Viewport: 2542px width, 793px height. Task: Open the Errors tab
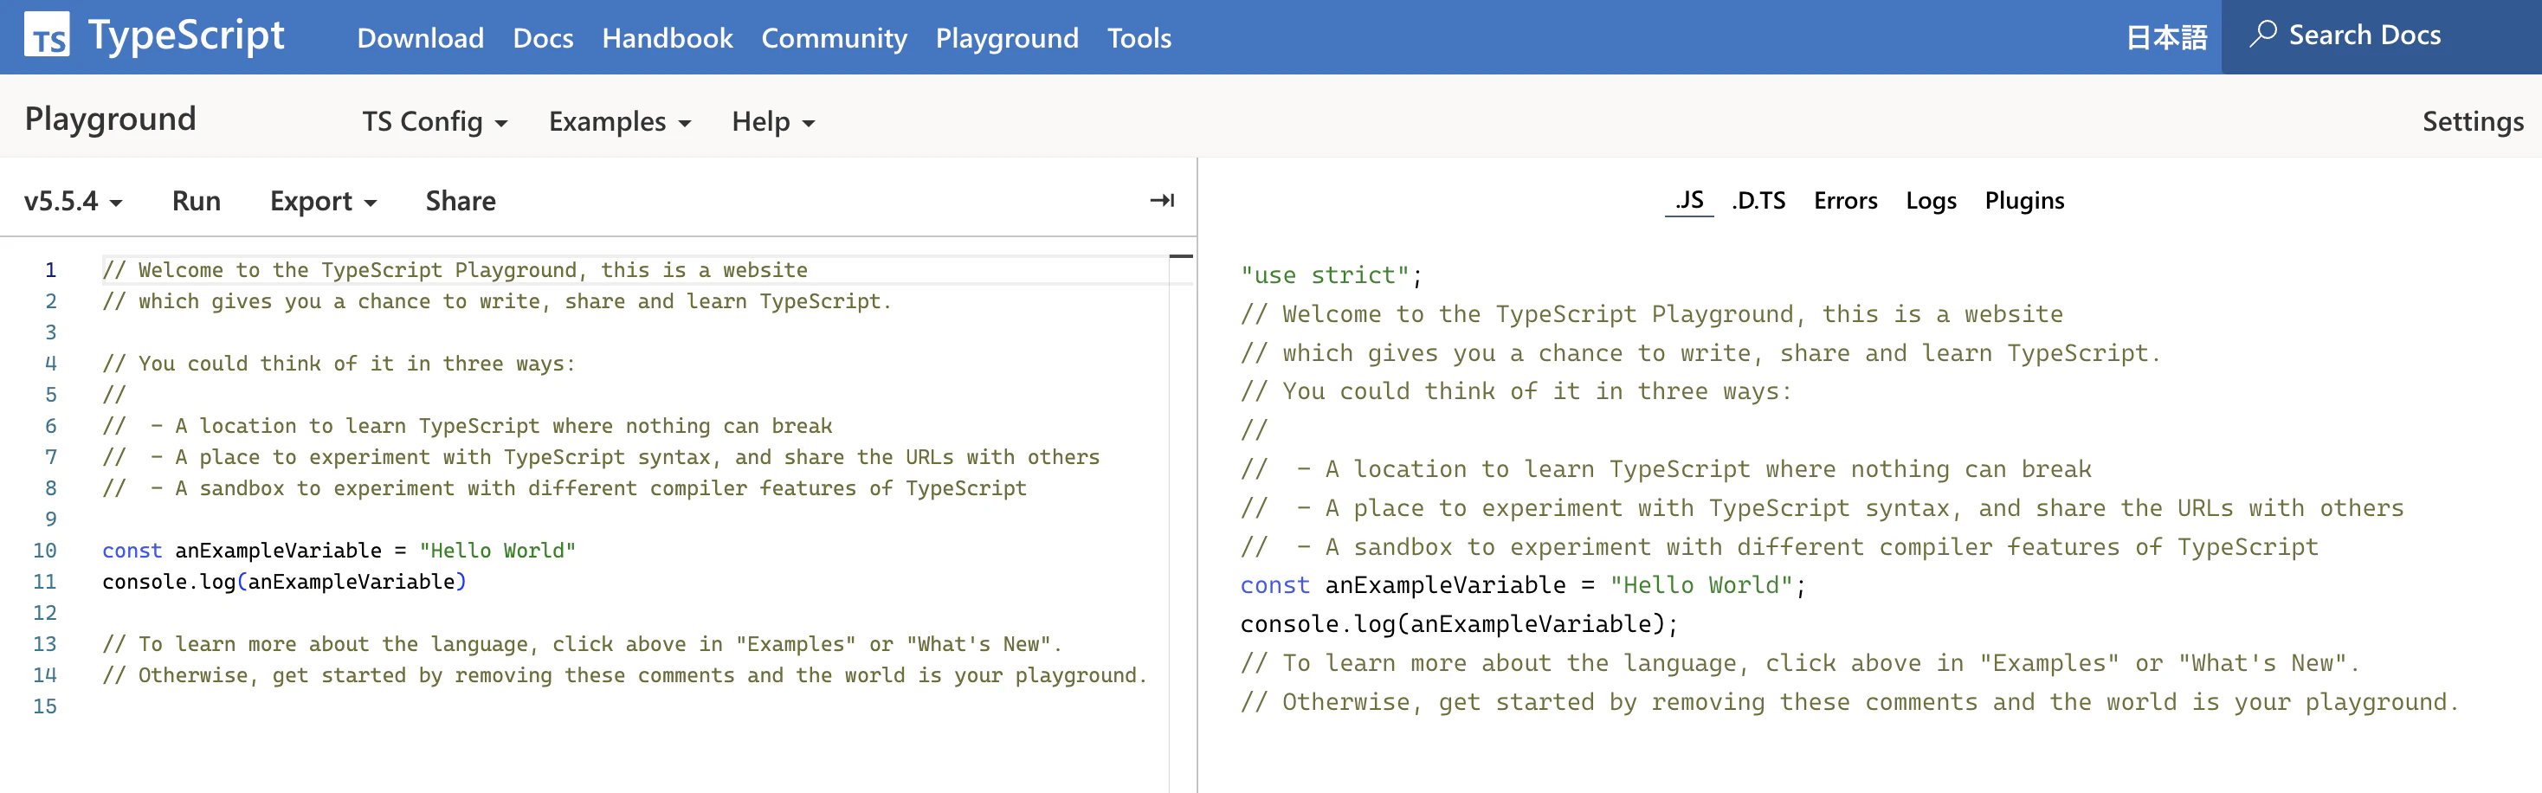click(1845, 200)
